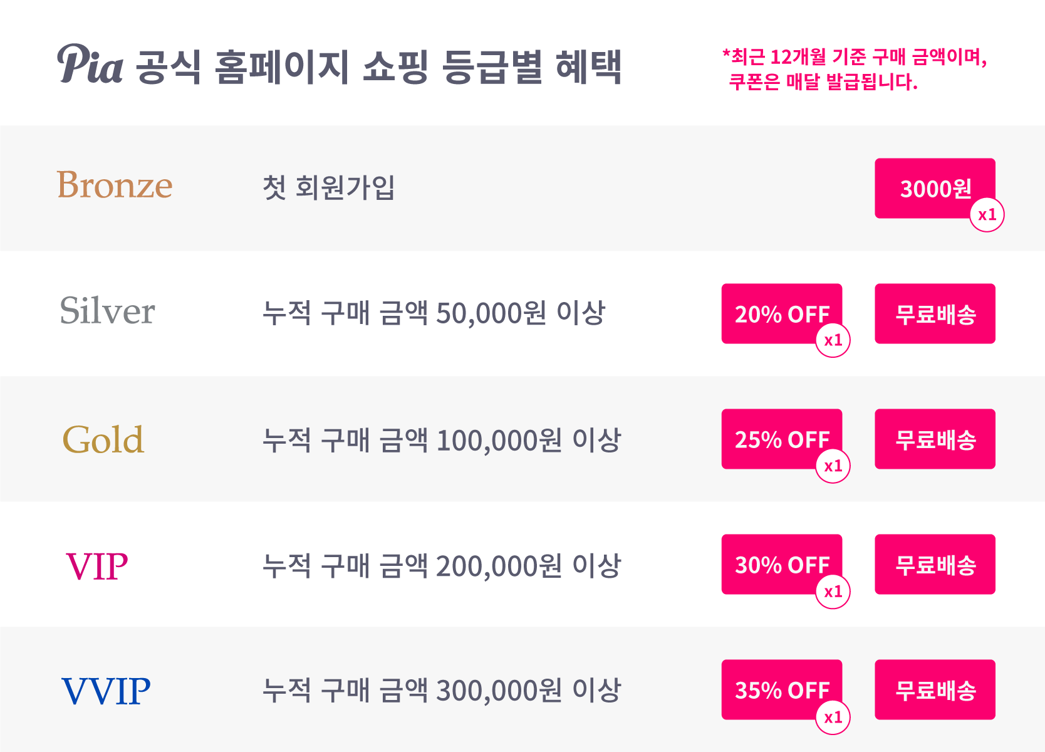Image resolution: width=1045 pixels, height=752 pixels.
Task: Select the 20% OFF coupon for Silver
Action: 782,313
